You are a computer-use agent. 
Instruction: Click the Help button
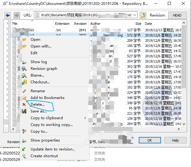tap(175, 140)
